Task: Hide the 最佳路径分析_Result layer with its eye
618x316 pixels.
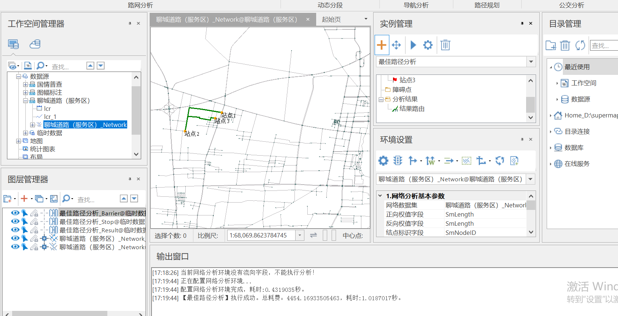Action: pos(15,230)
